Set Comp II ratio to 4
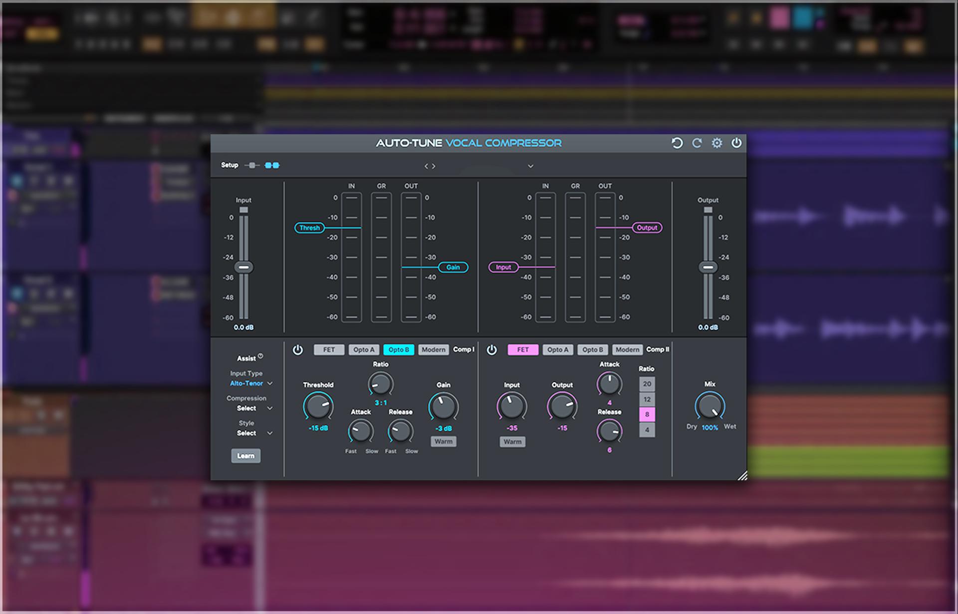 [x=647, y=430]
